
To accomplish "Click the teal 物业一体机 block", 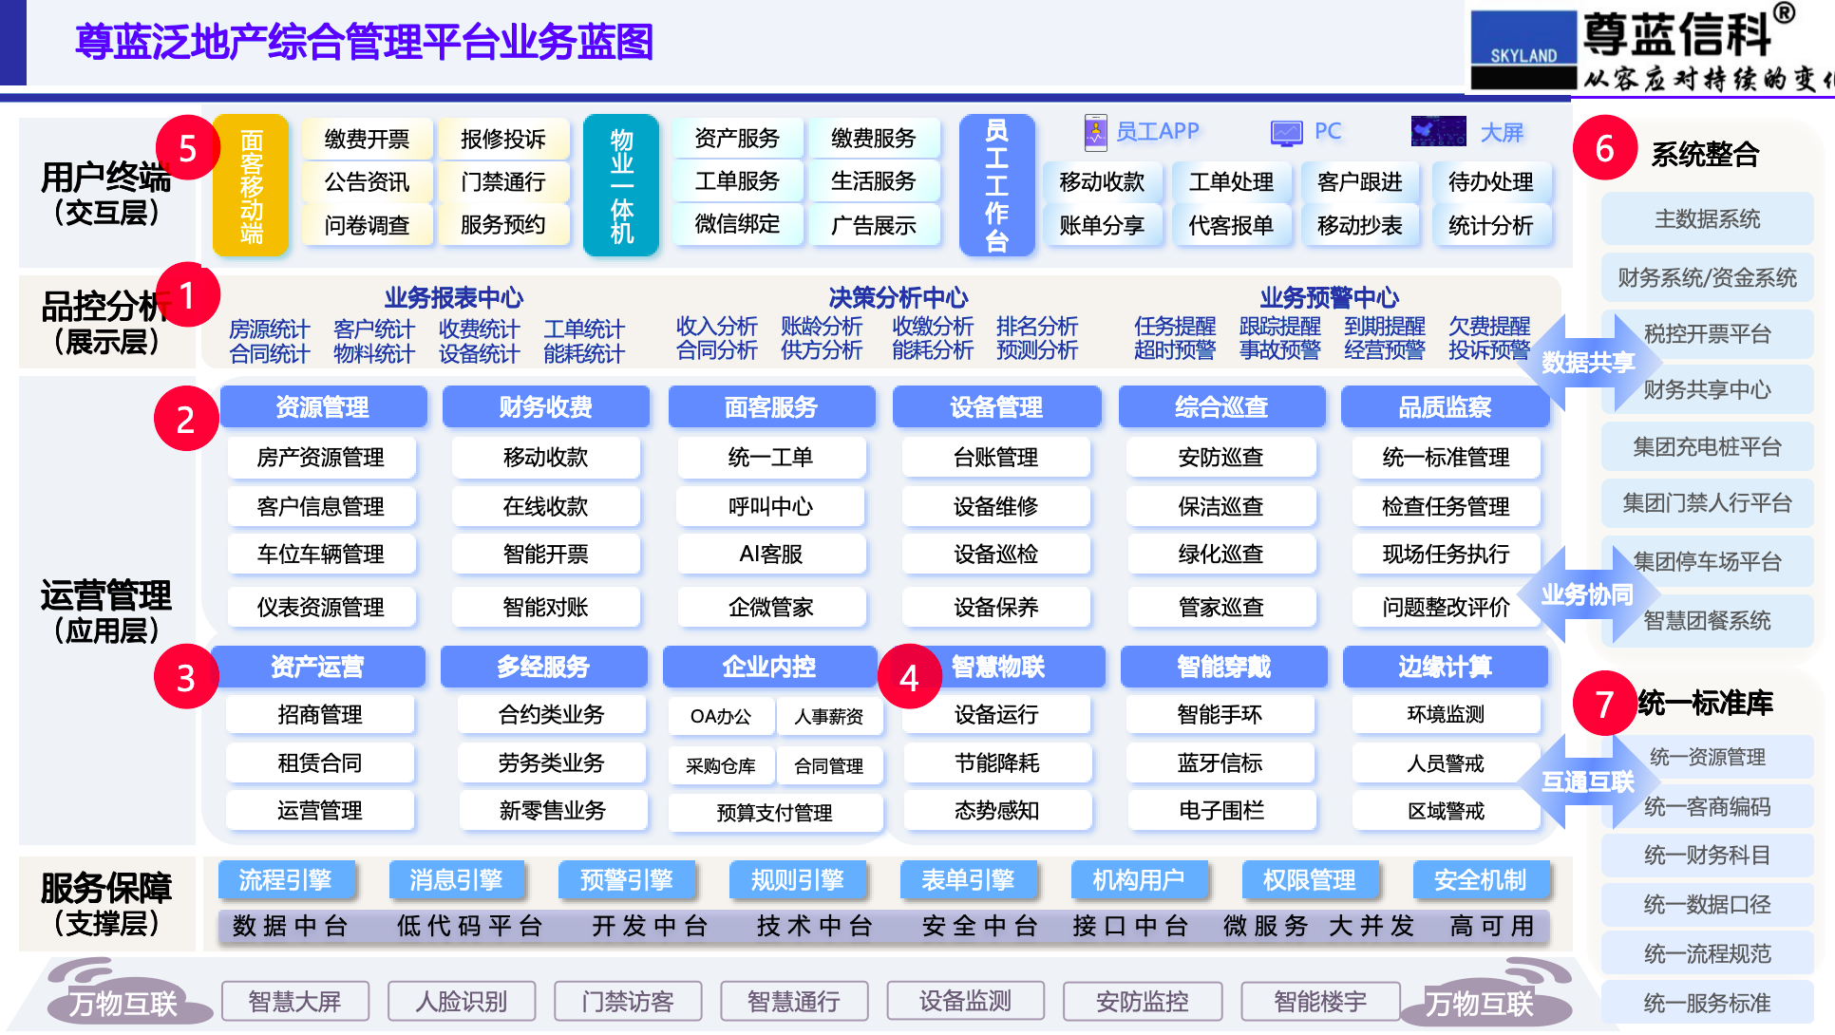I will pyautogui.click(x=621, y=185).
